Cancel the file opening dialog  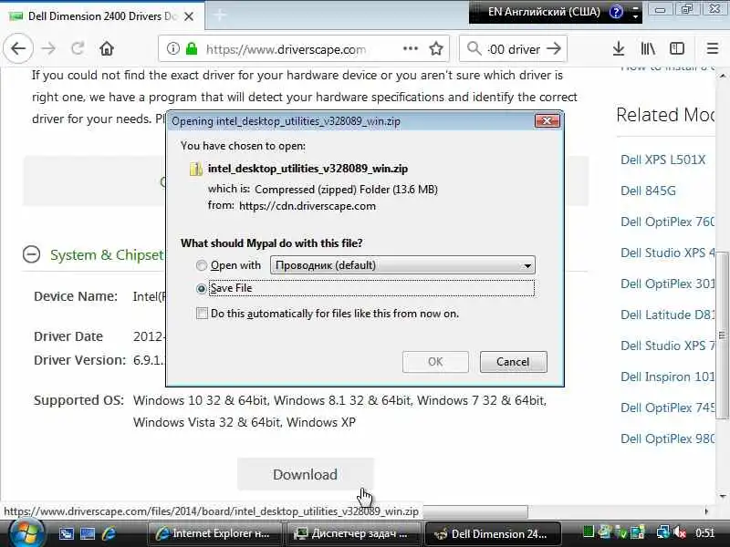(513, 362)
